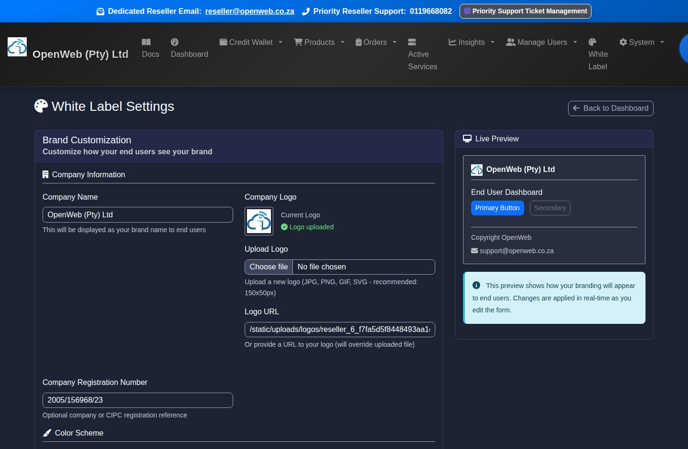Click the System gear icon
Screen dimensions: 688x449
coord(623,42)
